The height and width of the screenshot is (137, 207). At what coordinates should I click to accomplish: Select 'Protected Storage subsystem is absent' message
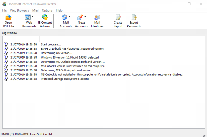pos(65,79)
